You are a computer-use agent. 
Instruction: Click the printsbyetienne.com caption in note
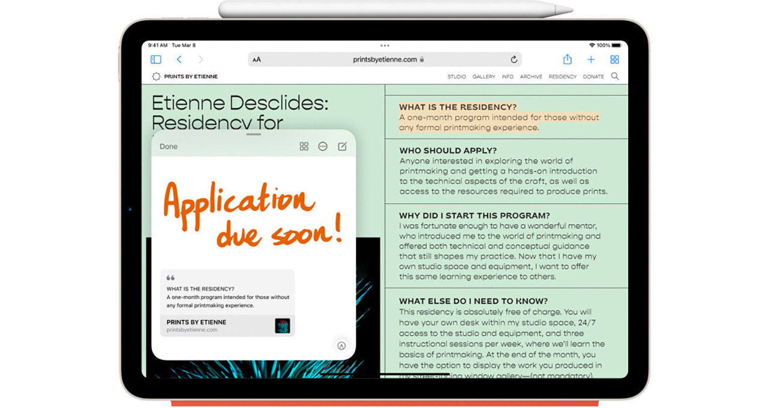pyautogui.click(x=192, y=330)
